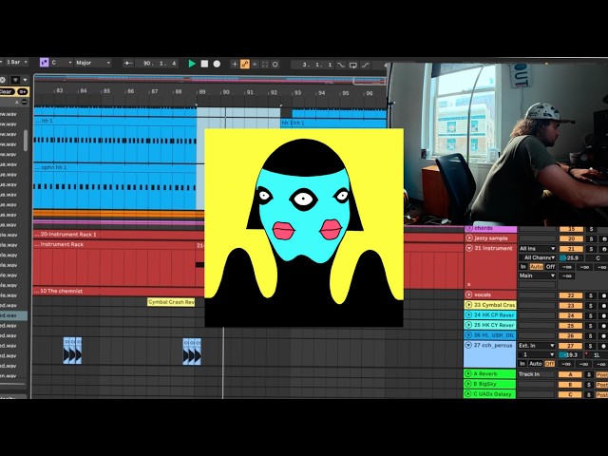Open the All Ins input dropdown
This screenshot has width=608, height=456.
(x=537, y=249)
